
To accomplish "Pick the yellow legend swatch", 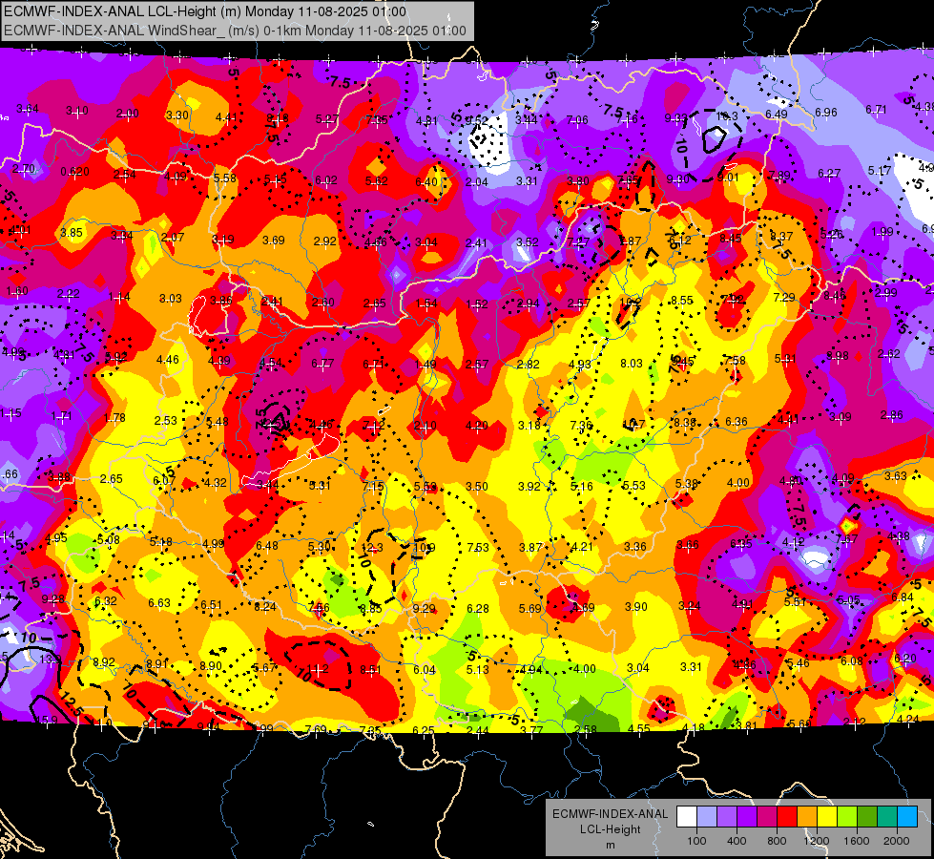I will [x=827, y=817].
